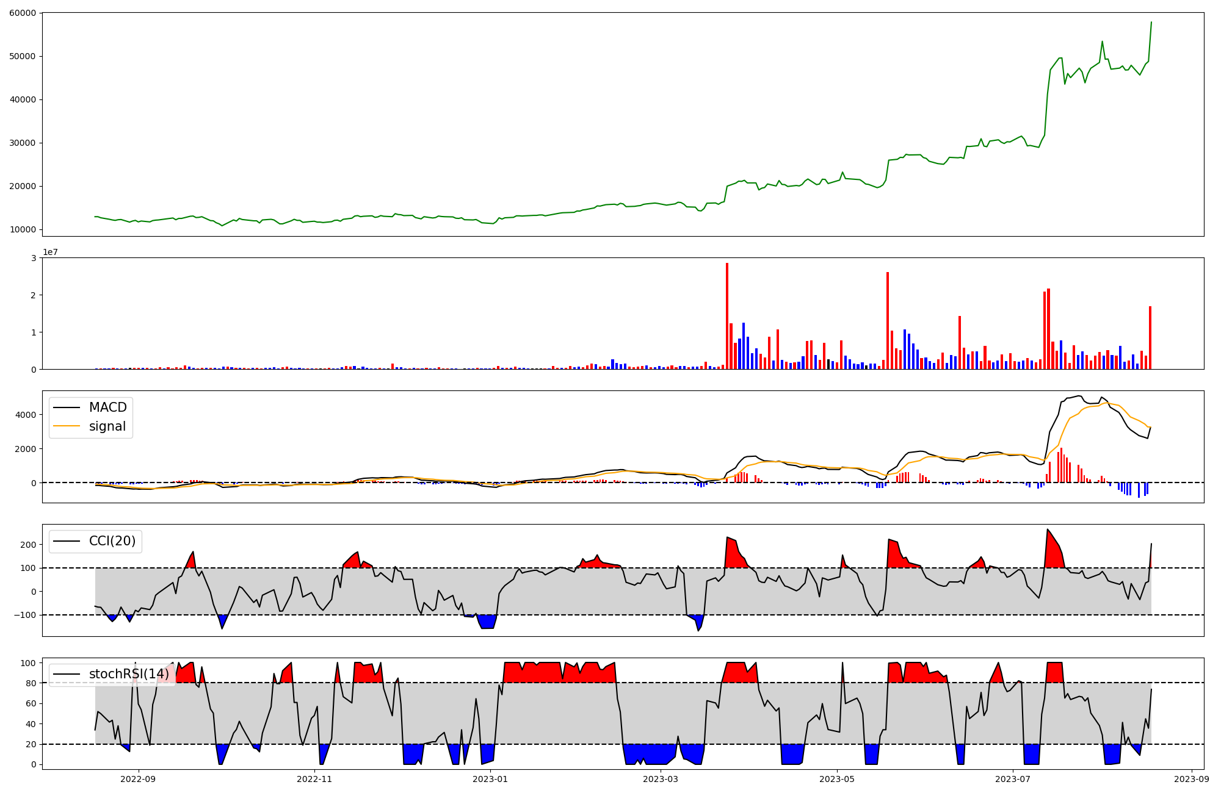Click the tallest red volume bar
The width and height of the screenshot is (1221, 793).
726,315
